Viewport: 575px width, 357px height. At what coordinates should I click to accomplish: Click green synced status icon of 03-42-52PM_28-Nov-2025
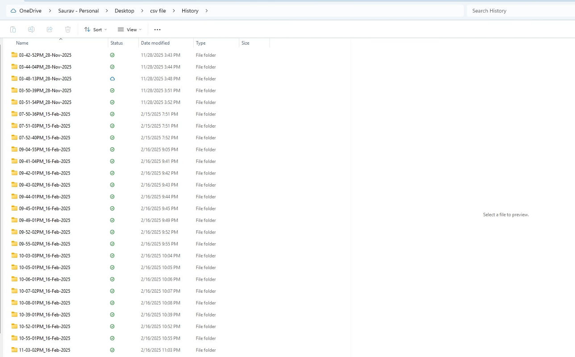[112, 55]
